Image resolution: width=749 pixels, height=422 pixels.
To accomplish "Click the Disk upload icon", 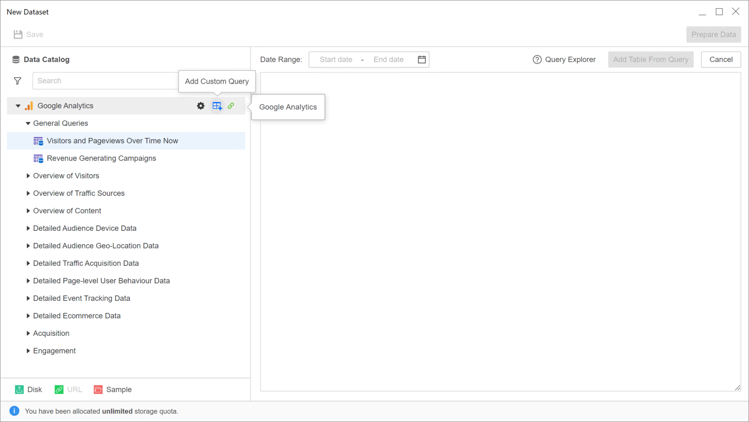I will click(x=19, y=390).
